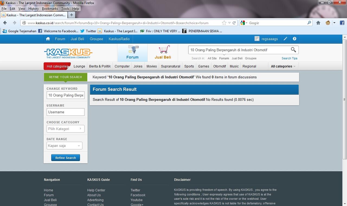Reload the page using the refresh icon

[234, 23]
